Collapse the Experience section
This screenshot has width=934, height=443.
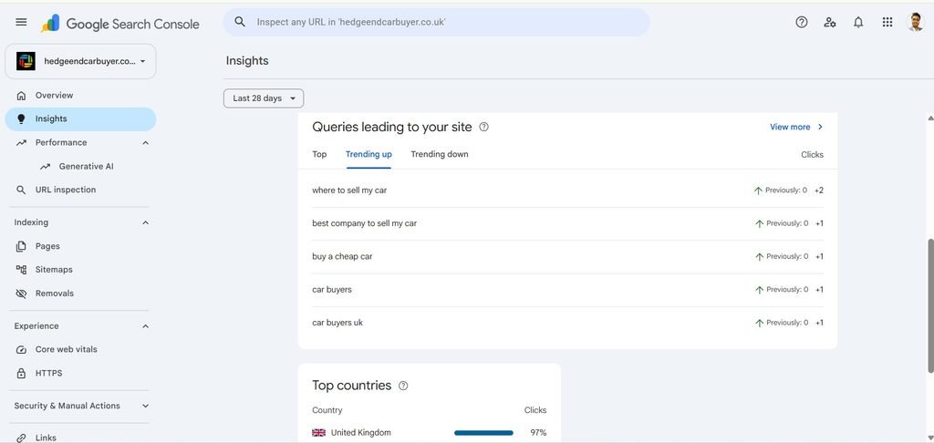pos(146,326)
